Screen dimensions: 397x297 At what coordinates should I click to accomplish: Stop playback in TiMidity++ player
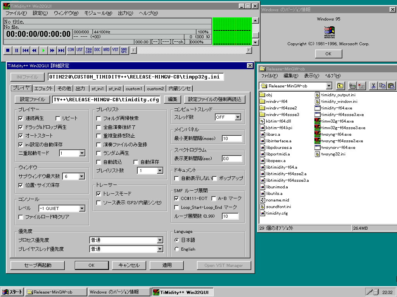pyautogui.click(x=8, y=50)
